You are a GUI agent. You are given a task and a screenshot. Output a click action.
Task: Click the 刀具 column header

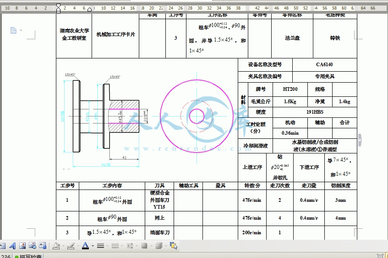pyautogui.click(x=159, y=185)
